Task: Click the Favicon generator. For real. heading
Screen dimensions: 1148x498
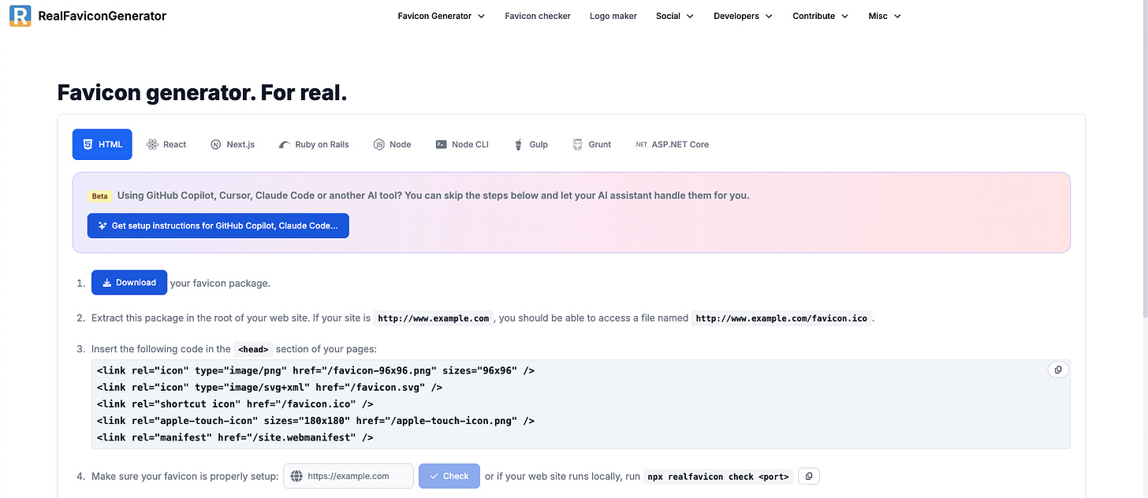Action: (x=203, y=93)
